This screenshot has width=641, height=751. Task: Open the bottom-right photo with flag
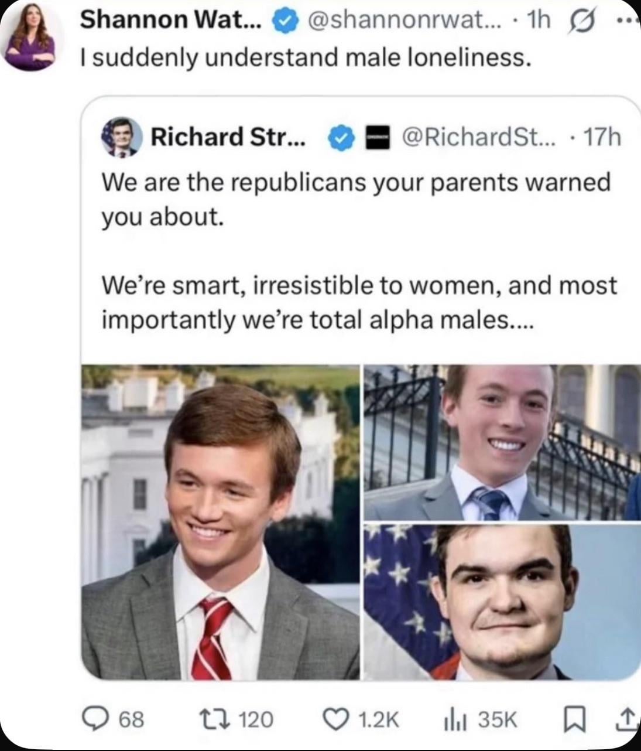tap(502, 602)
